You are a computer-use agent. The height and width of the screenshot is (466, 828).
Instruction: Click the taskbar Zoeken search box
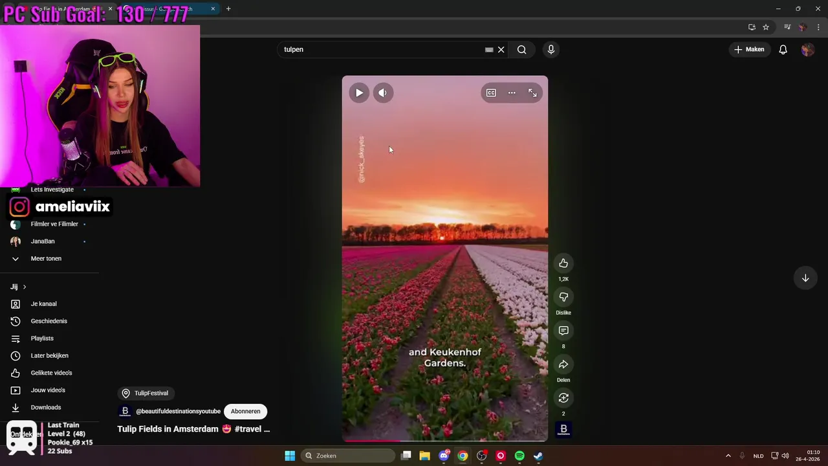point(348,456)
